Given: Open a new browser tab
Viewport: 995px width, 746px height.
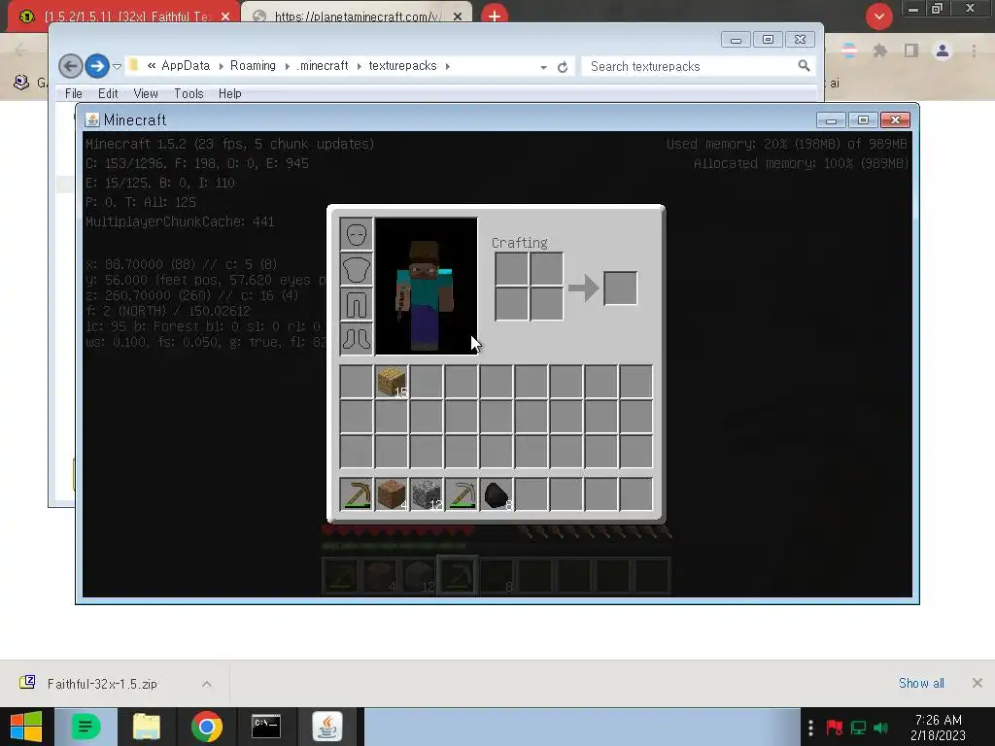Looking at the screenshot, I should tap(495, 16).
